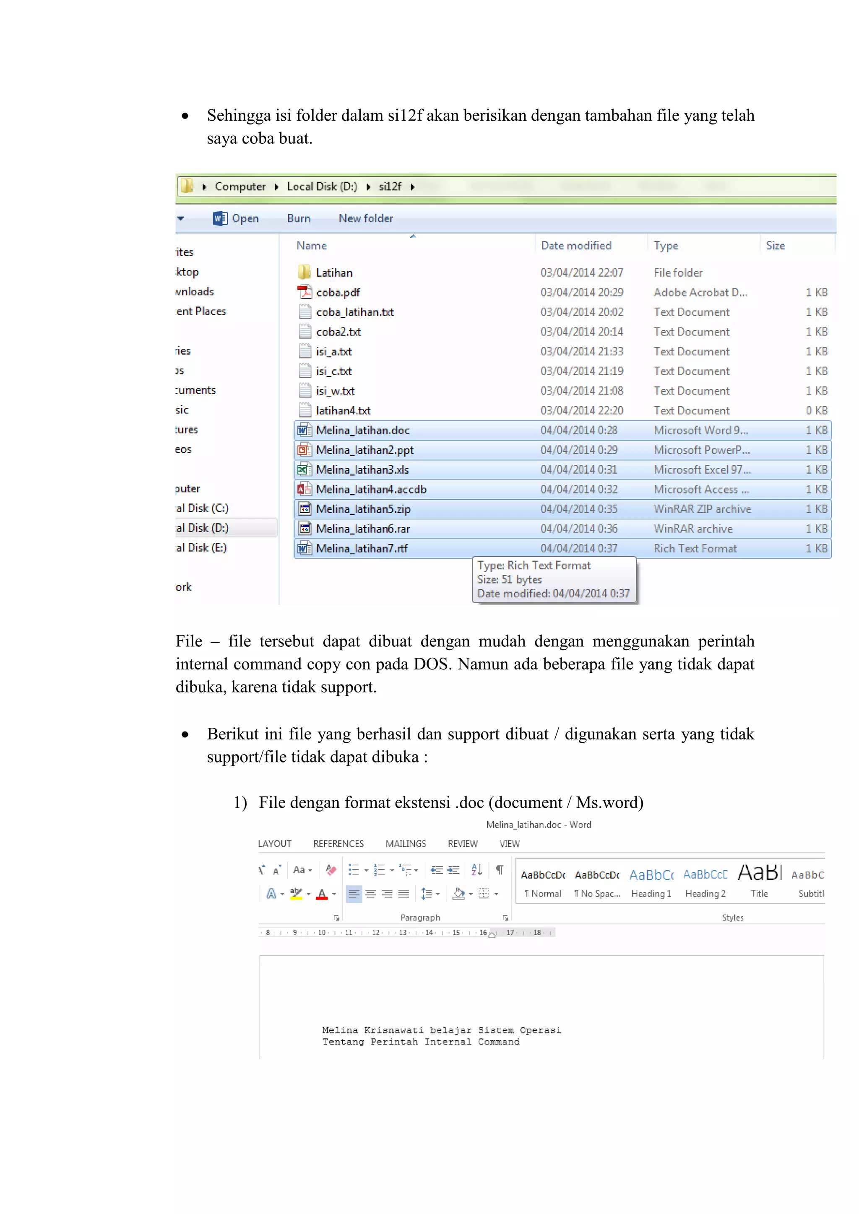Select the Latihan folder icon

[x=304, y=272]
